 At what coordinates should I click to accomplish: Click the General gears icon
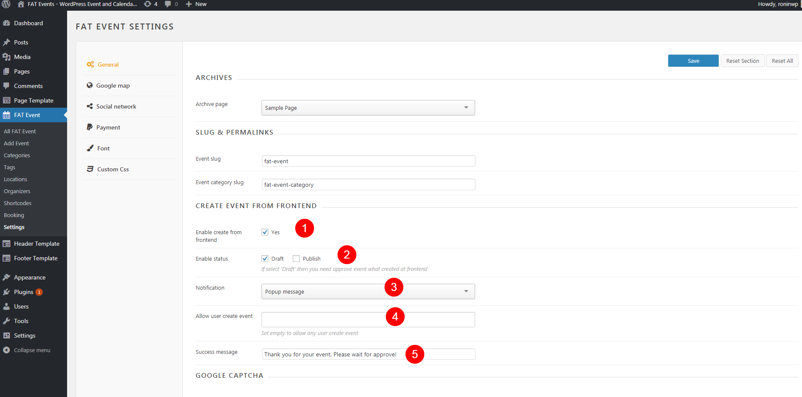(x=90, y=65)
